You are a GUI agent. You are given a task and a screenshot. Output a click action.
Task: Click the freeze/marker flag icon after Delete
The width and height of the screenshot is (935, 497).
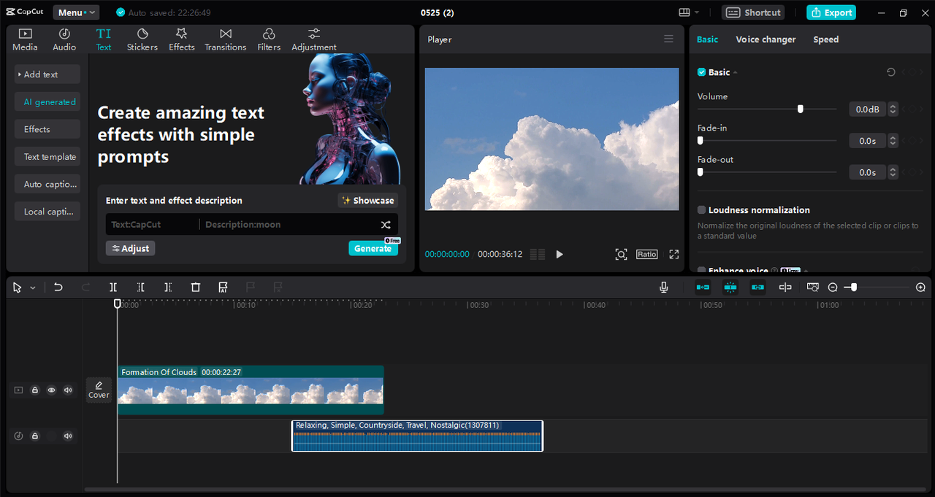[x=224, y=288]
